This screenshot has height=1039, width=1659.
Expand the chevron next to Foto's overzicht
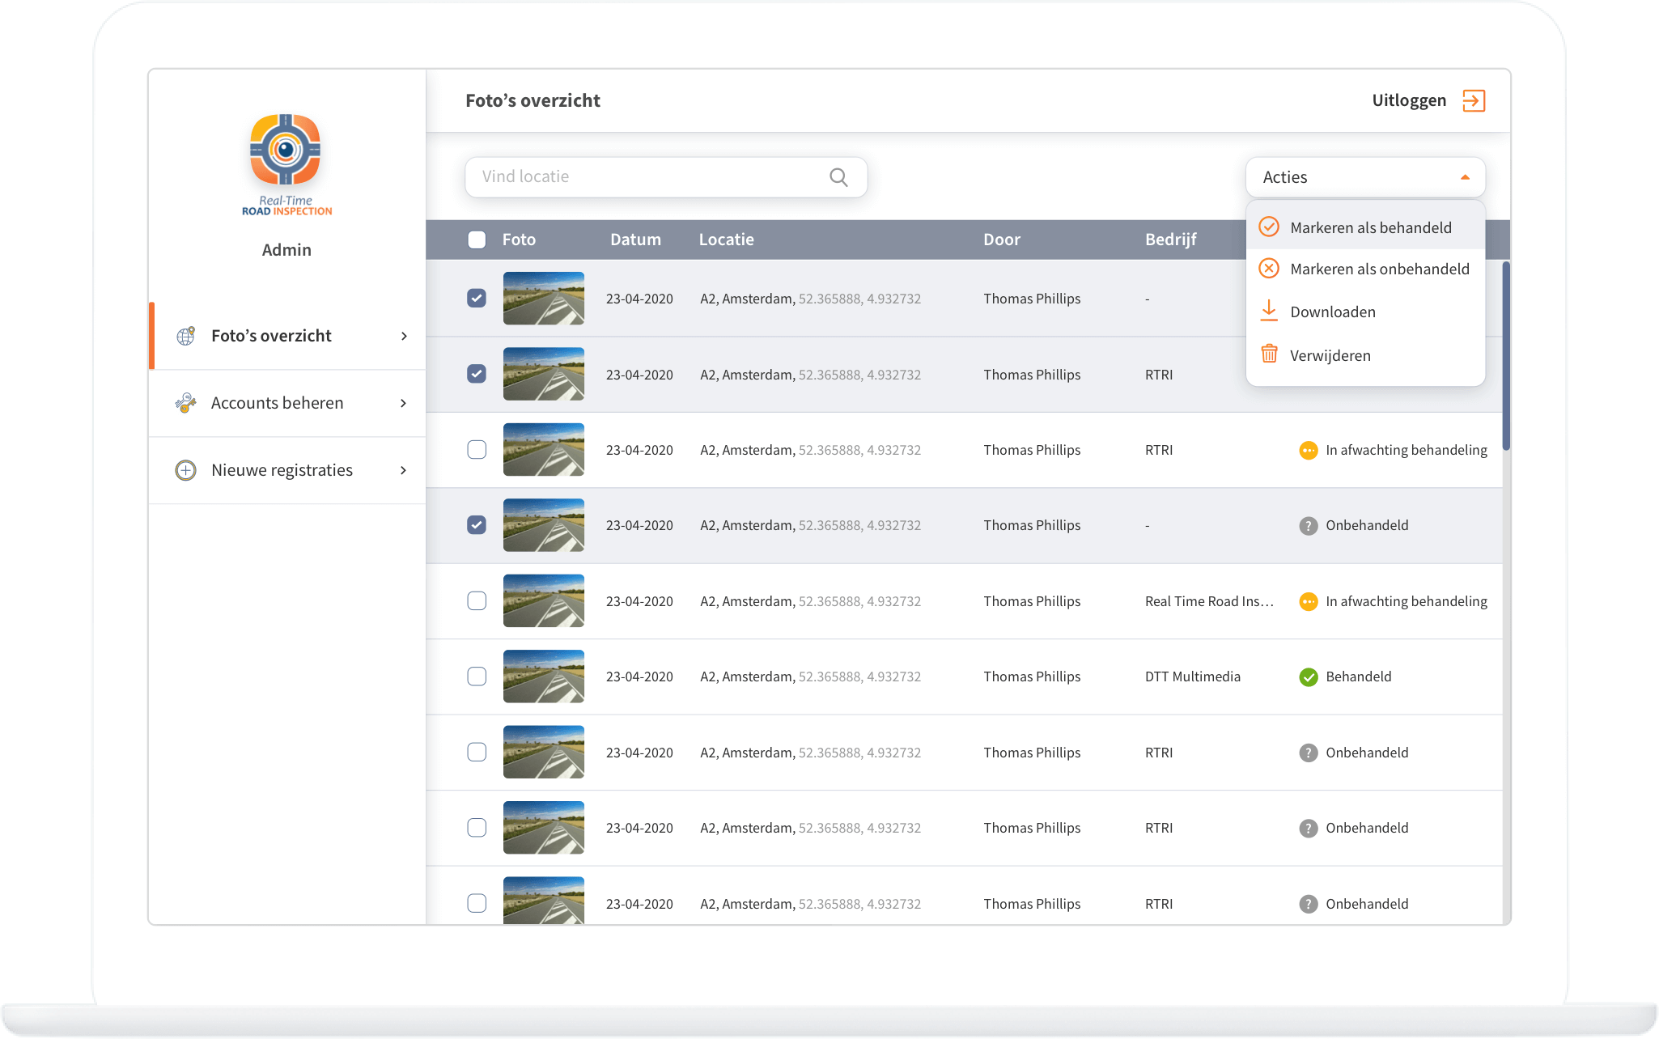tap(404, 336)
